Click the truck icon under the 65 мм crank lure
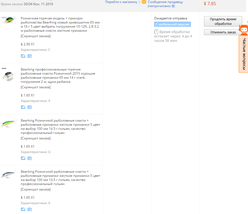Image resolution: width=248 pixels, height=214 pixels. pyautogui.click(x=23, y=107)
